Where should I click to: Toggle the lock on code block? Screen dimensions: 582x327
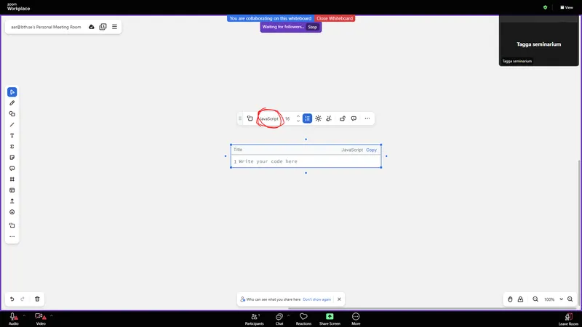point(342,118)
